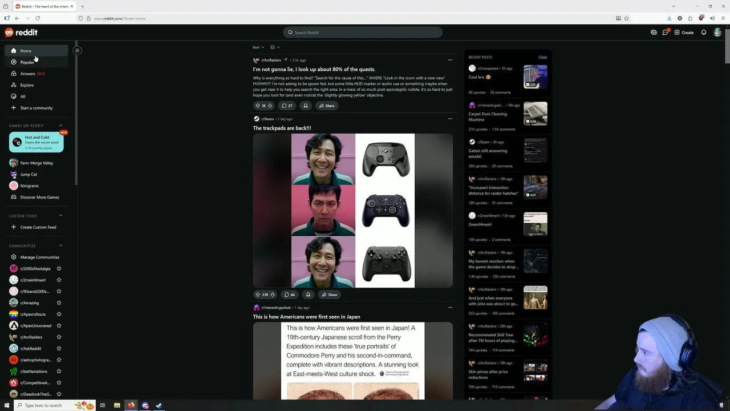Open Answers BETA in sidebar
Screen dimensions: 730x411
(36, 74)
